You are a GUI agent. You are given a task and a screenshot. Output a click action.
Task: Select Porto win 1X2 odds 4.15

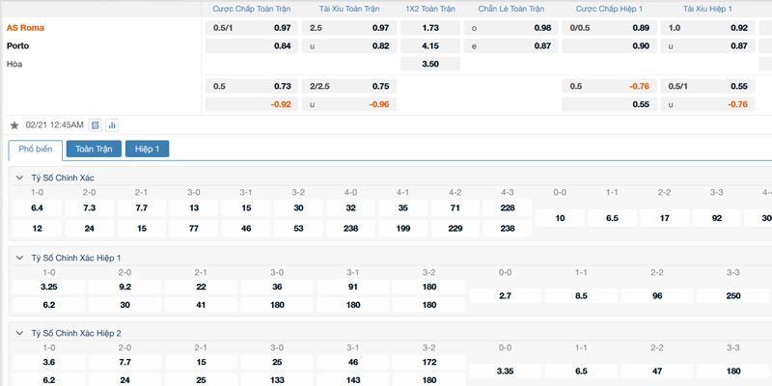tap(430, 46)
